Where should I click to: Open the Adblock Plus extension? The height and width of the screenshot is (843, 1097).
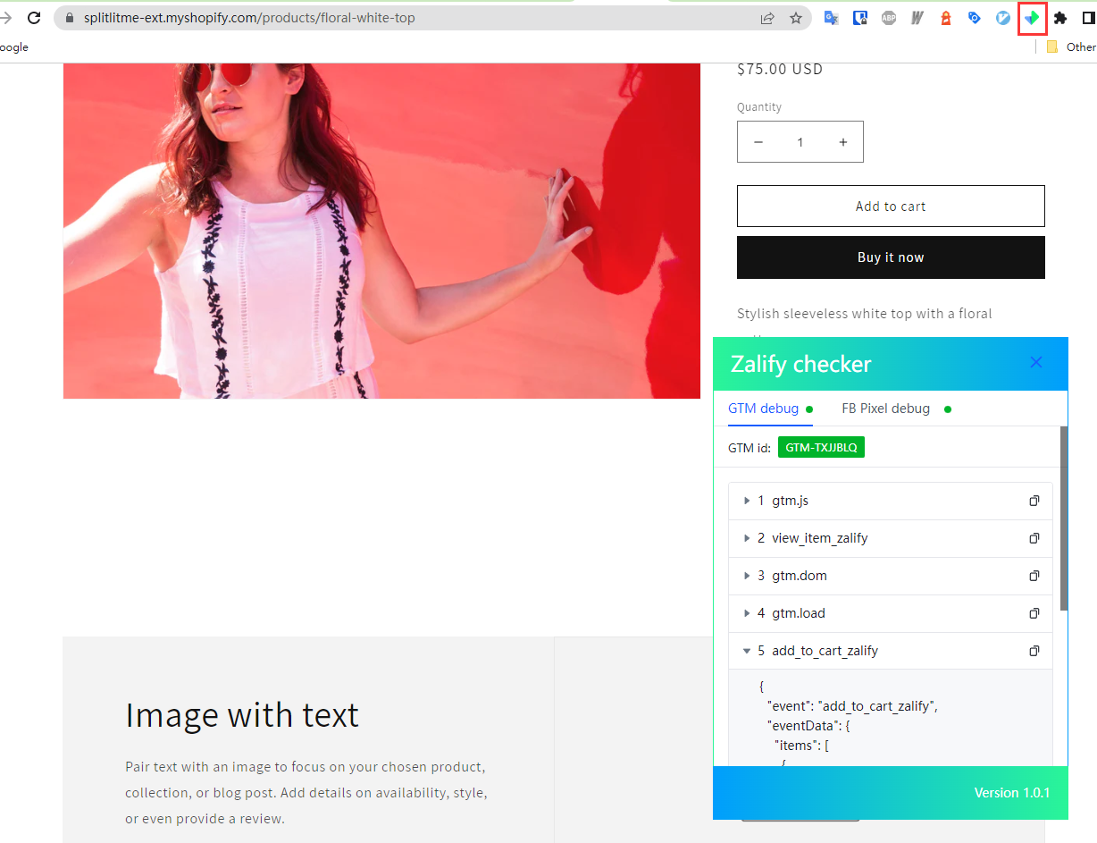pyautogui.click(x=888, y=18)
